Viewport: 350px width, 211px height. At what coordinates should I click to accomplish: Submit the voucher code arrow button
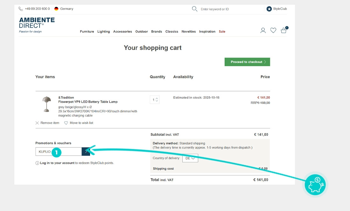click(86, 152)
